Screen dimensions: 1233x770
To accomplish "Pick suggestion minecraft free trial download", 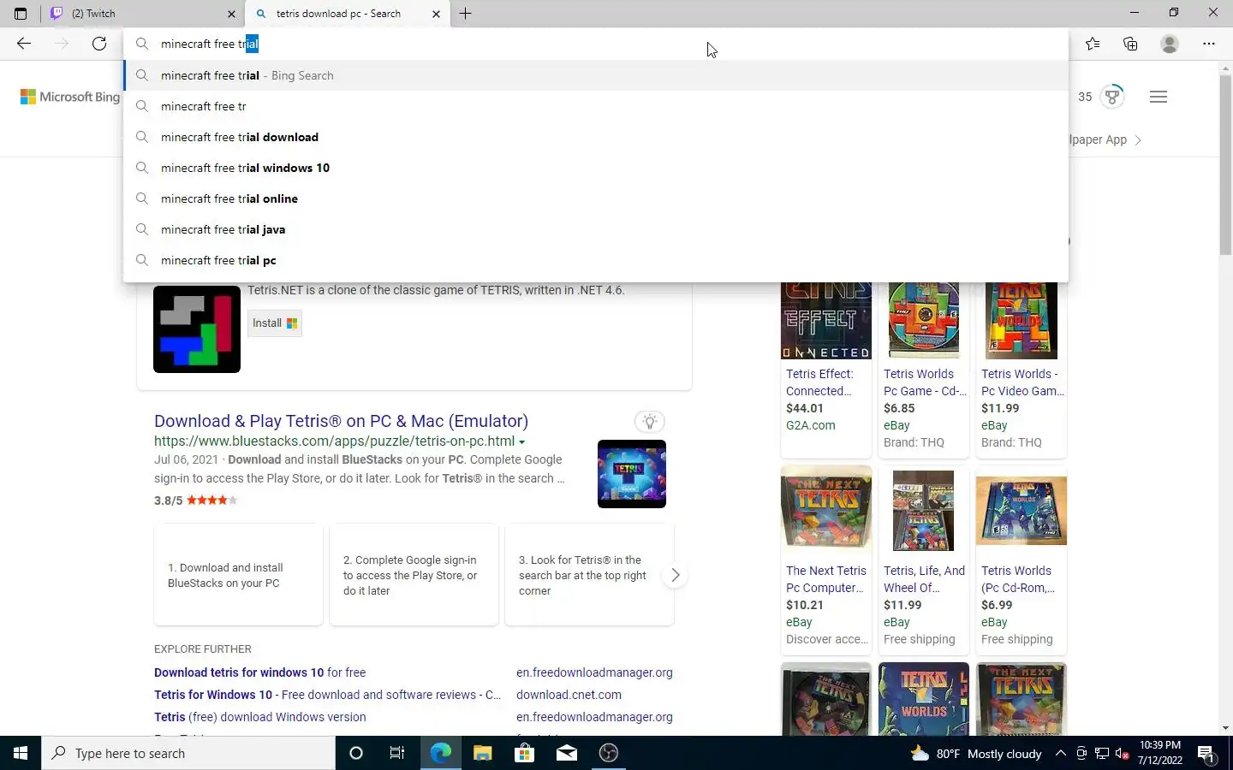I will pyautogui.click(x=596, y=137).
